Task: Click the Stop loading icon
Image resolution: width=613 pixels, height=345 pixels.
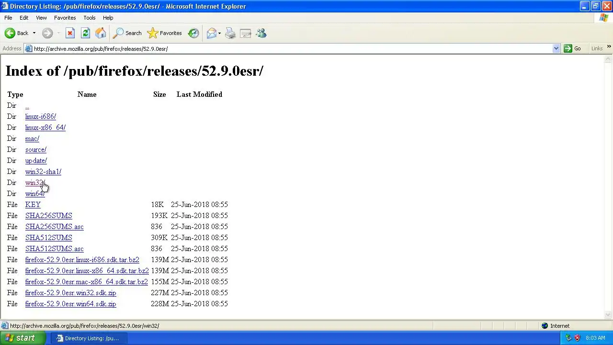Action: (70, 33)
